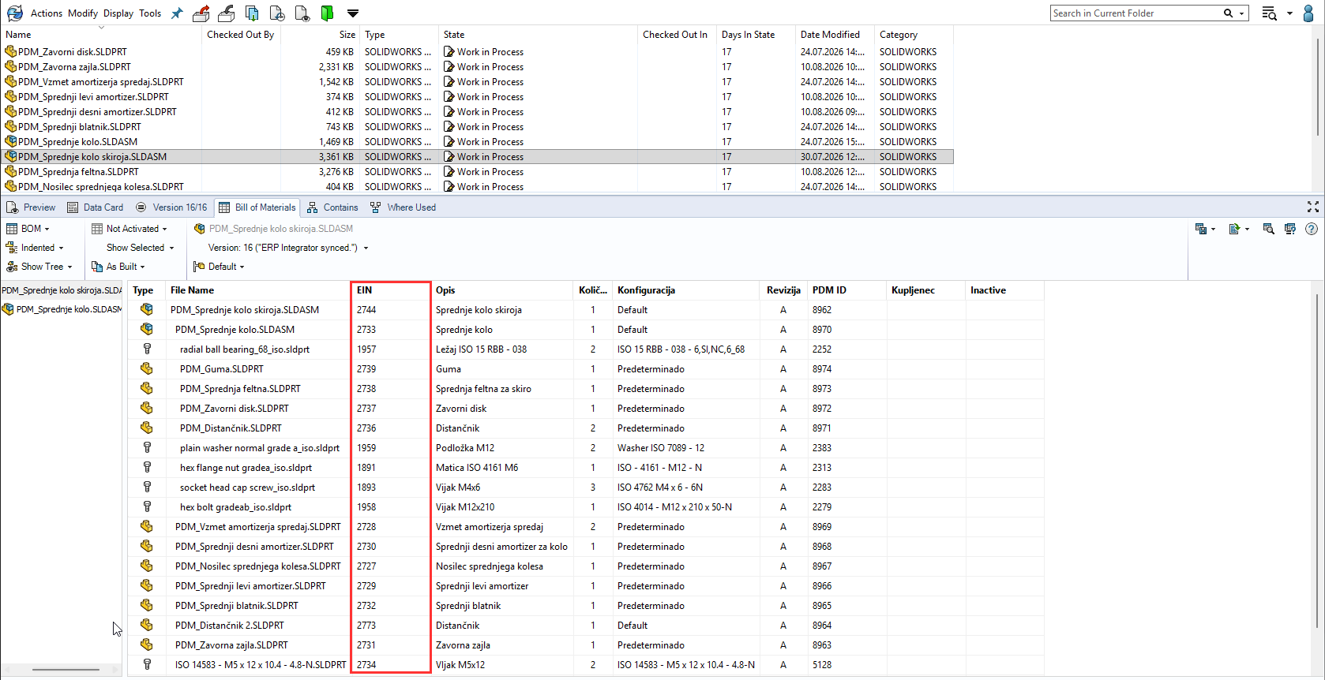Click the SOLIDWORKS PDM refresh icon

point(14,13)
